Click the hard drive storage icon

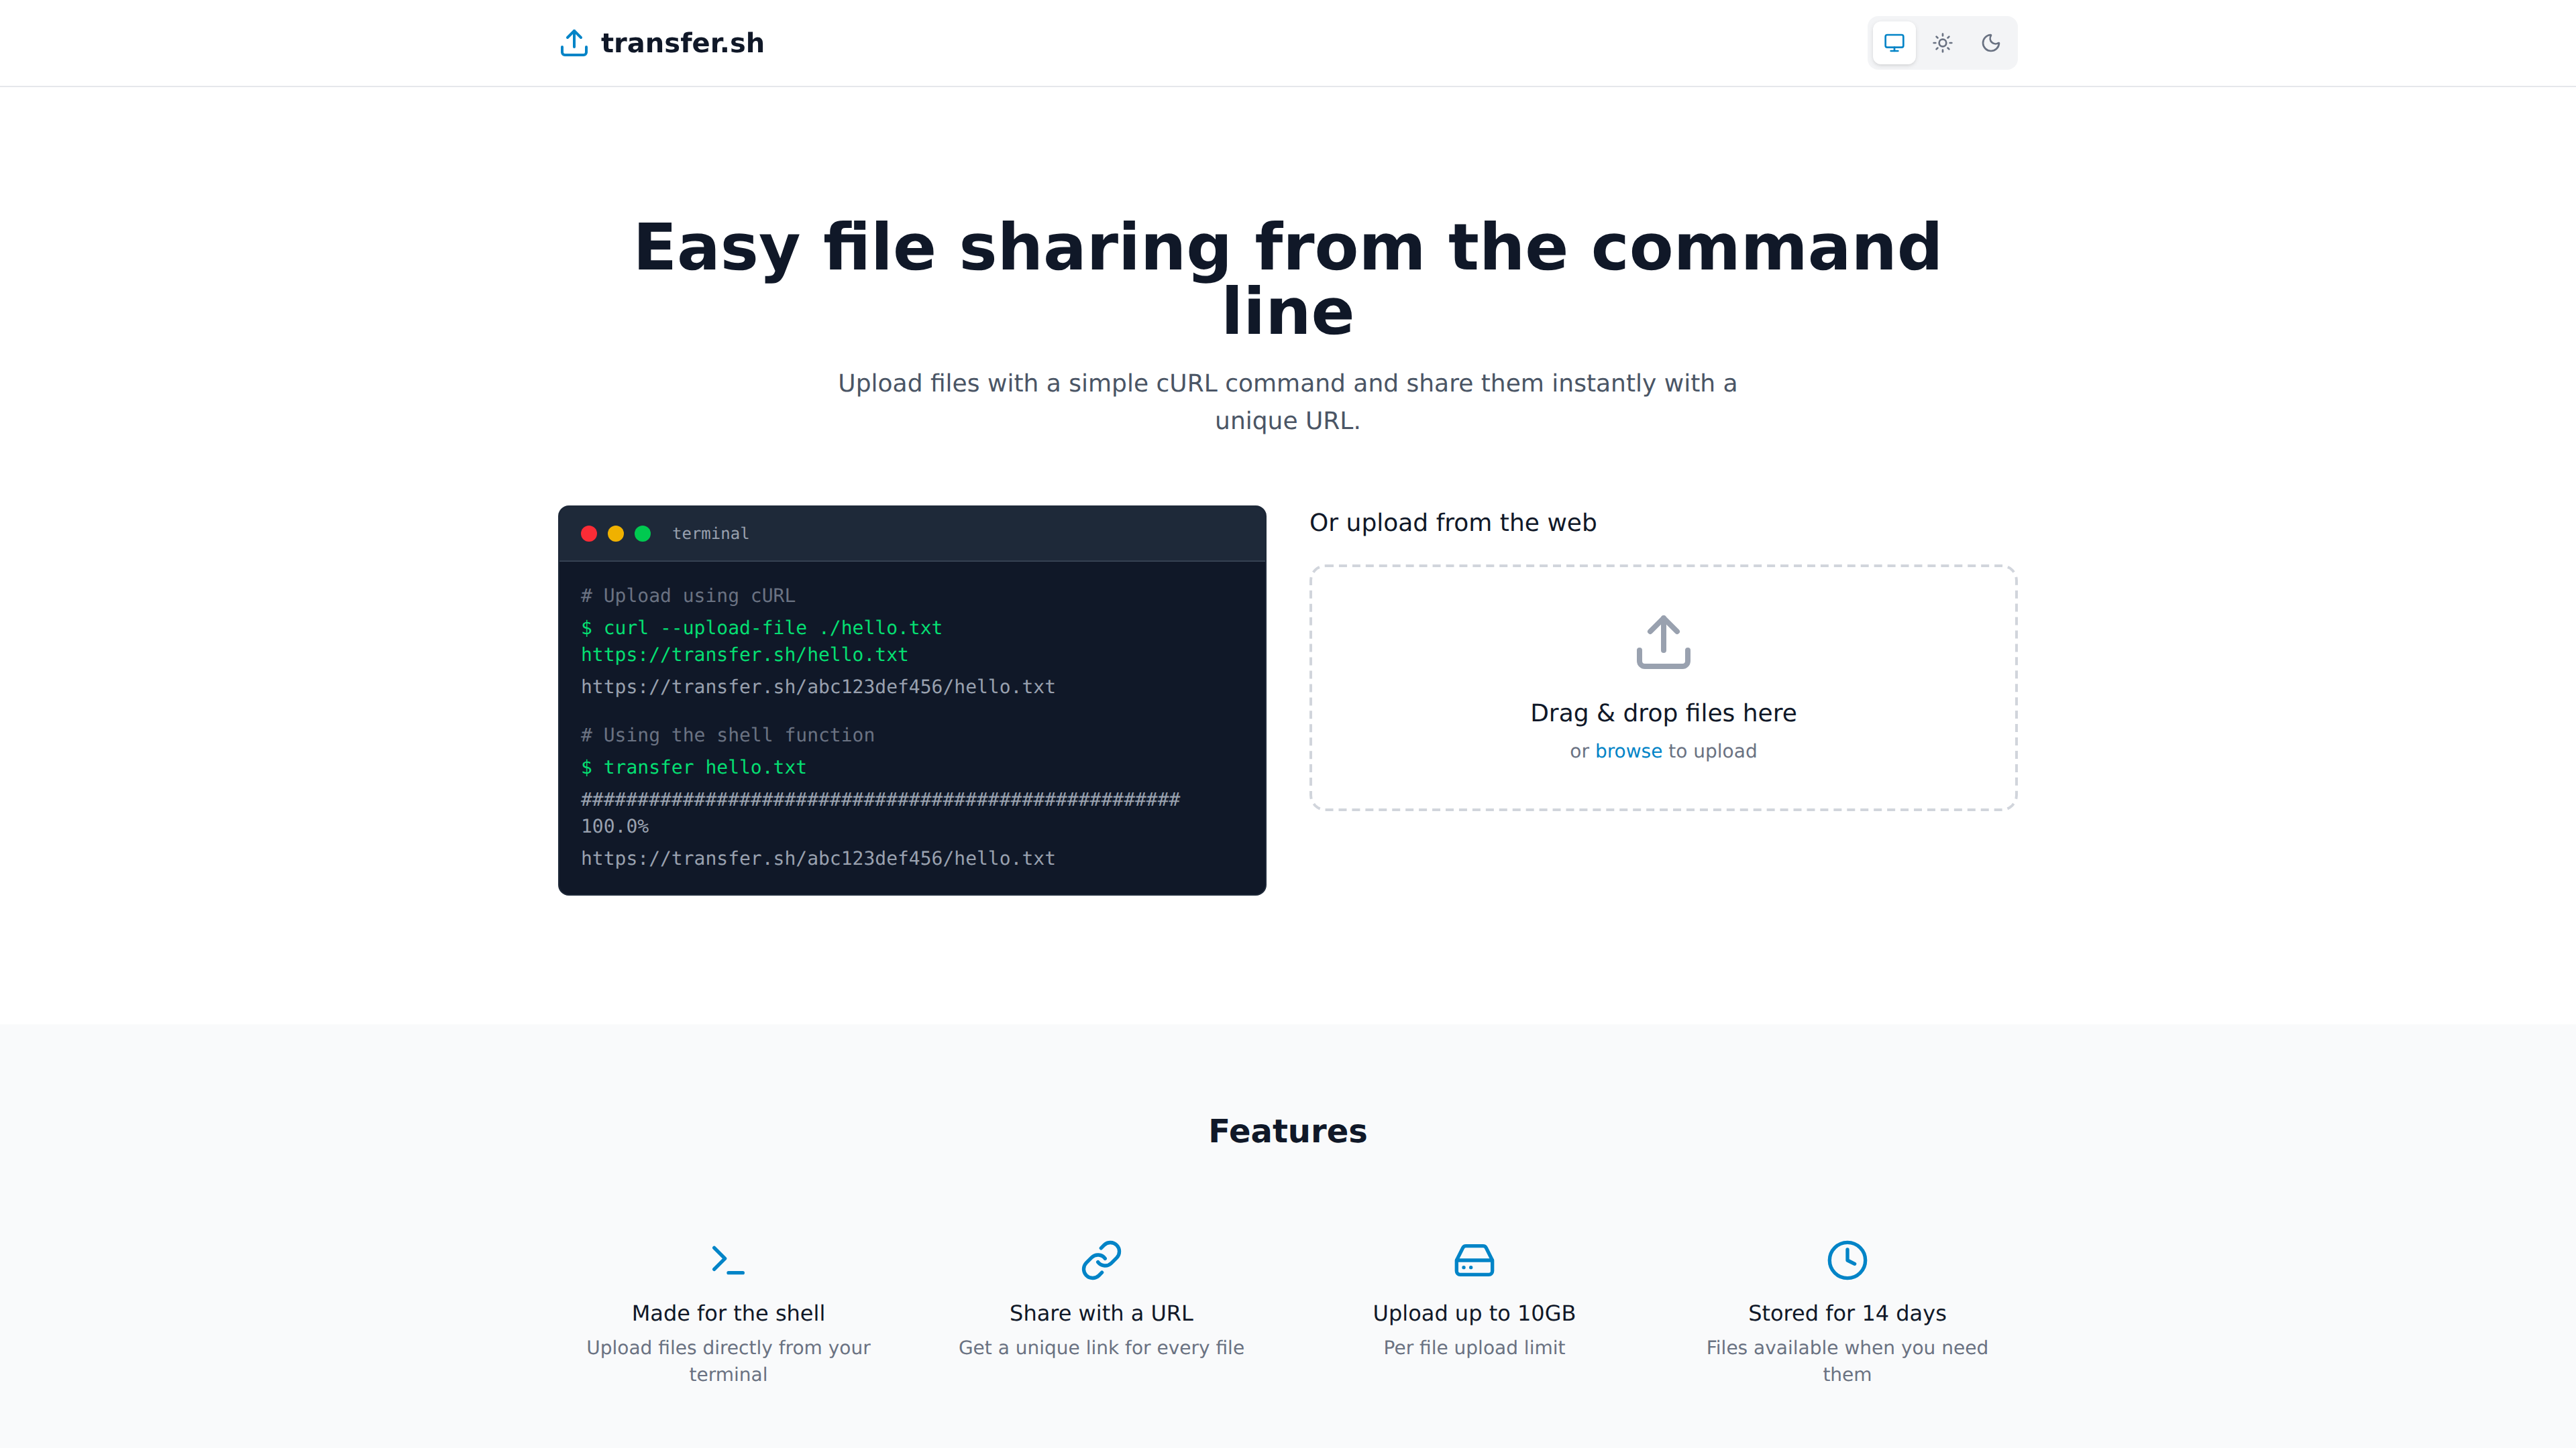1474,1259
